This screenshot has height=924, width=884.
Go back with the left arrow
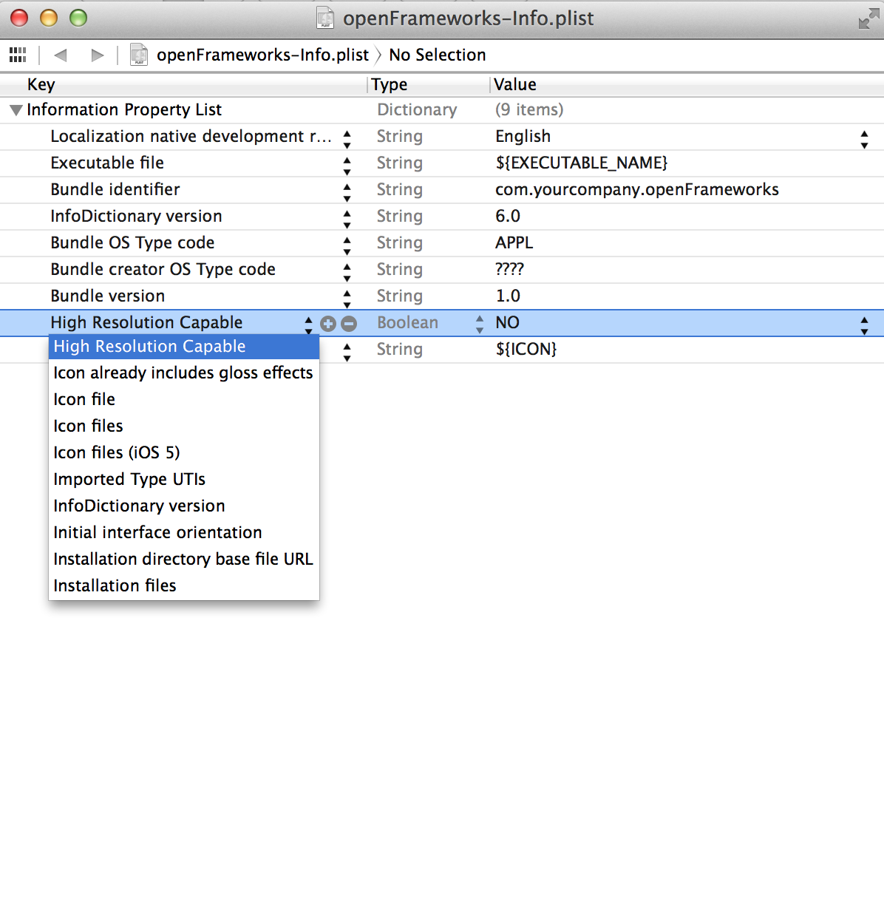pyautogui.click(x=61, y=55)
